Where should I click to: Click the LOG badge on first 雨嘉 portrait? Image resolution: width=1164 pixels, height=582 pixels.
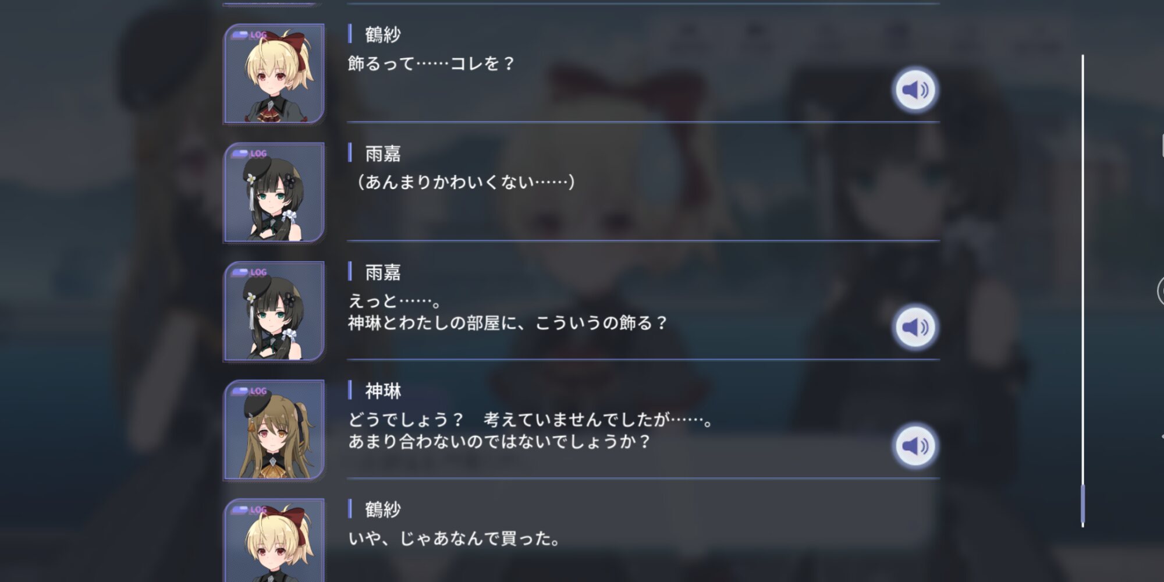tap(249, 154)
